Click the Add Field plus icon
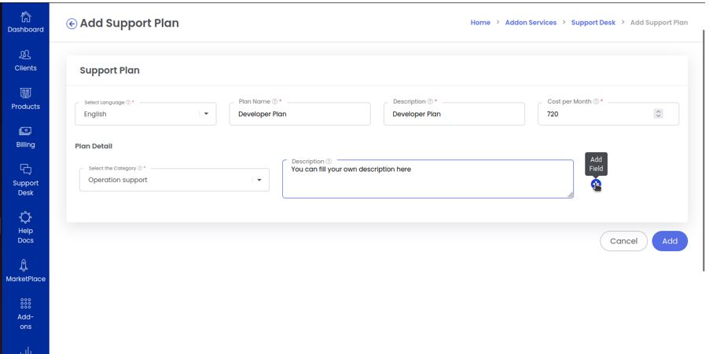Screen dimensions: 709x354 click(x=596, y=184)
